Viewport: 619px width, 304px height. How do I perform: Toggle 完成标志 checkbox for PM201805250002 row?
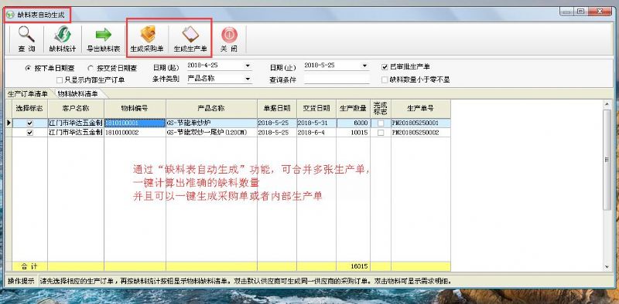click(381, 133)
